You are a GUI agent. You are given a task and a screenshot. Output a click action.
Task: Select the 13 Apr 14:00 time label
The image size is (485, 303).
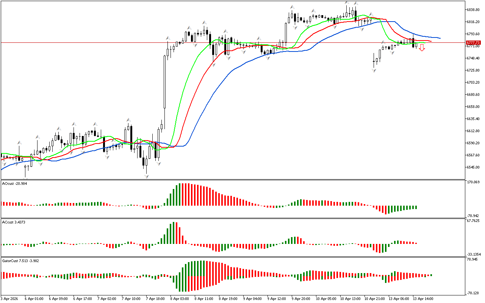click(423, 299)
